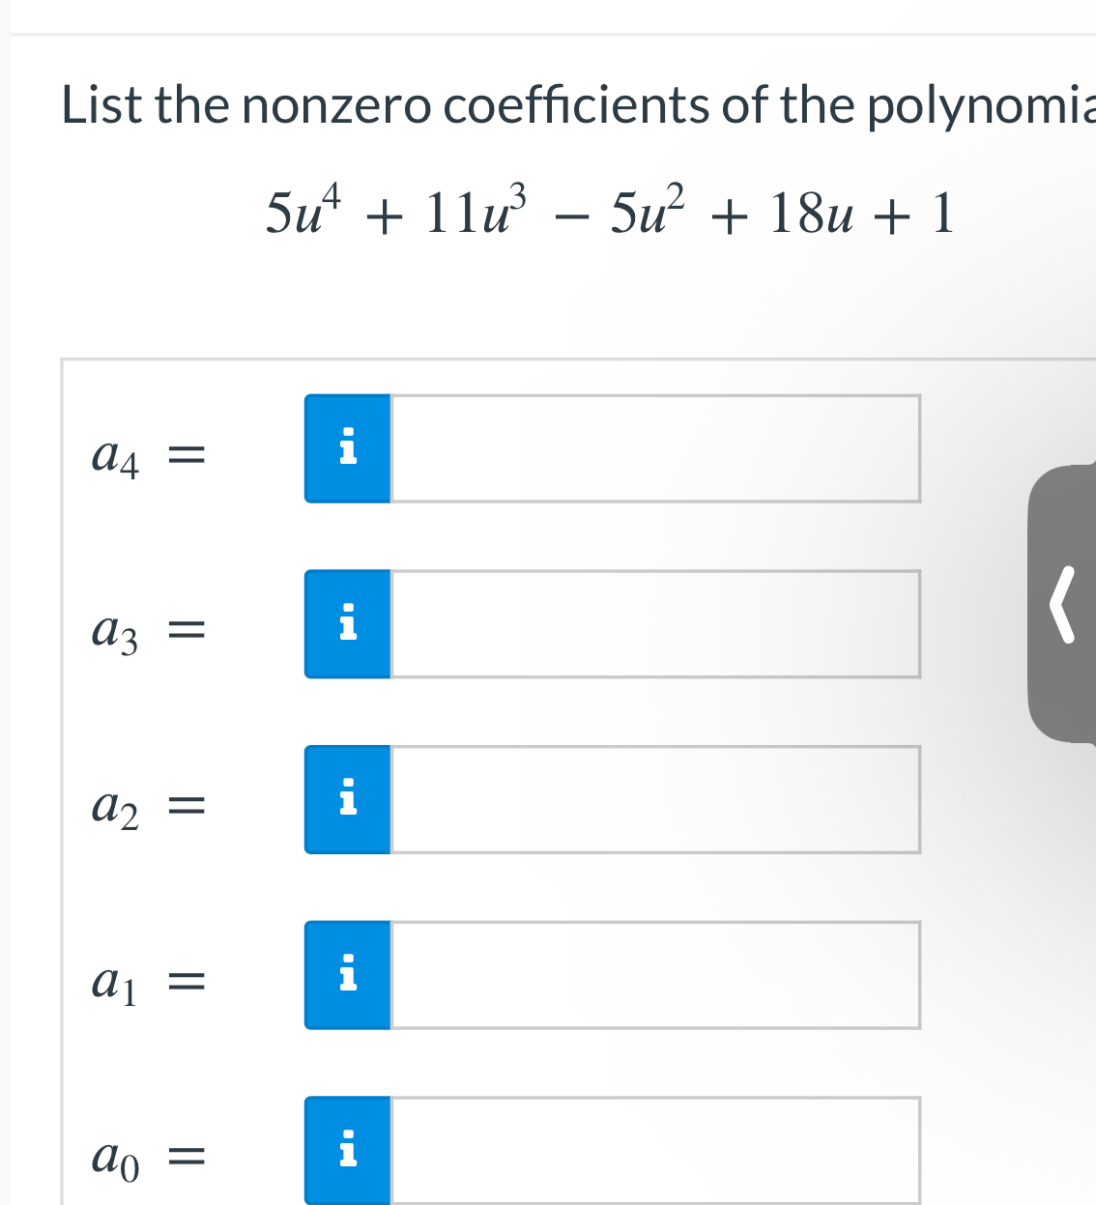Click the info icon beside the a4 answer field
Image resolution: width=1096 pixels, height=1205 pixels.
click(x=347, y=448)
